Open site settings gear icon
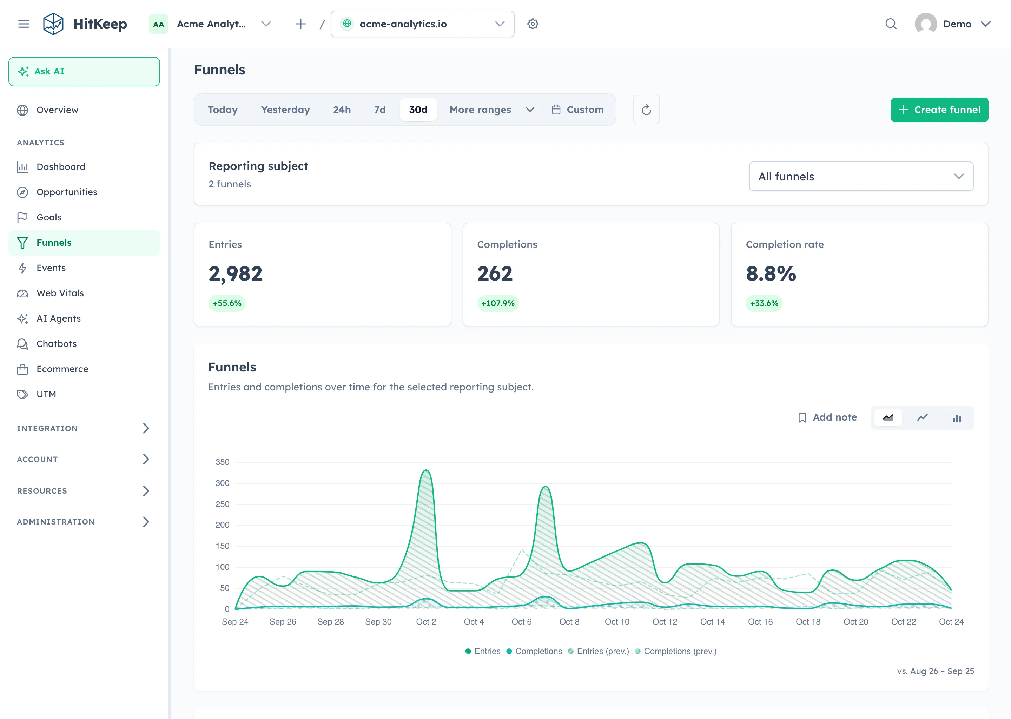The width and height of the screenshot is (1011, 719). 533,24
